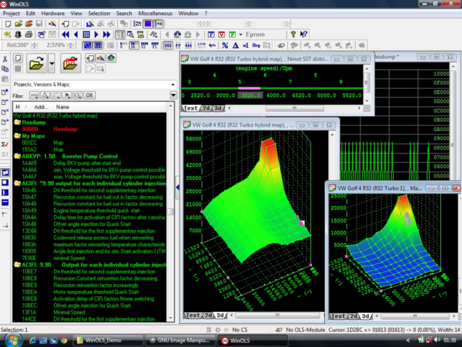The image size is (462, 347).
Task: Jump far back with double left arrow
Action: pyautogui.click(x=65, y=34)
